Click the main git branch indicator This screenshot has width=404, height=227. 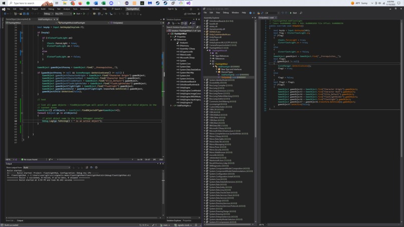(166, 225)
